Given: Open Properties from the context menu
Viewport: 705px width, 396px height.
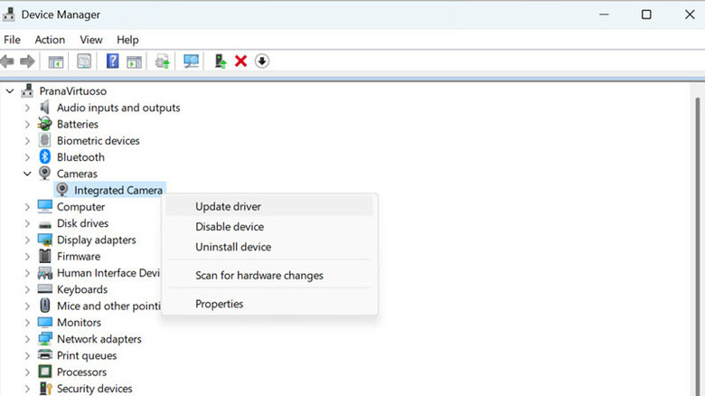Looking at the screenshot, I should [219, 304].
